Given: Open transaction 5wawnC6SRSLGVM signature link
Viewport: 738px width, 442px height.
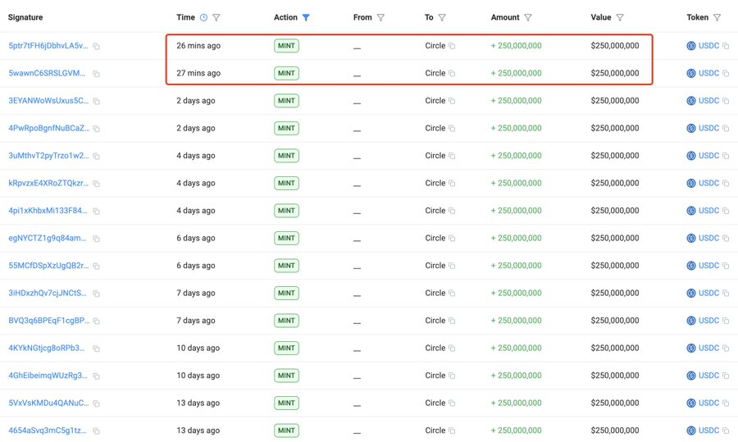Looking at the screenshot, I should [47, 74].
